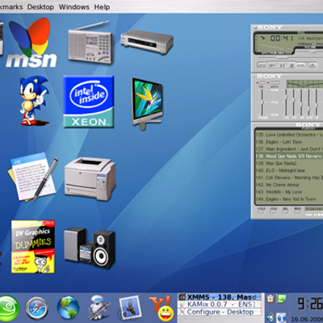Open the MSN butterfly desktop icon
Image resolution: width=323 pixels, height=323 pixels.
31,43
